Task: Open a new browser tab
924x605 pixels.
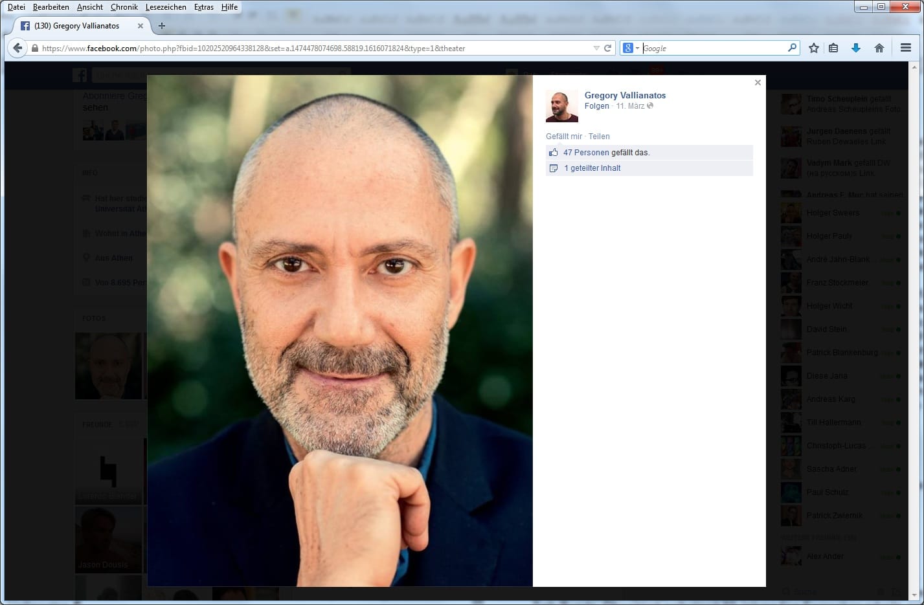Action: tap(162, 26)
